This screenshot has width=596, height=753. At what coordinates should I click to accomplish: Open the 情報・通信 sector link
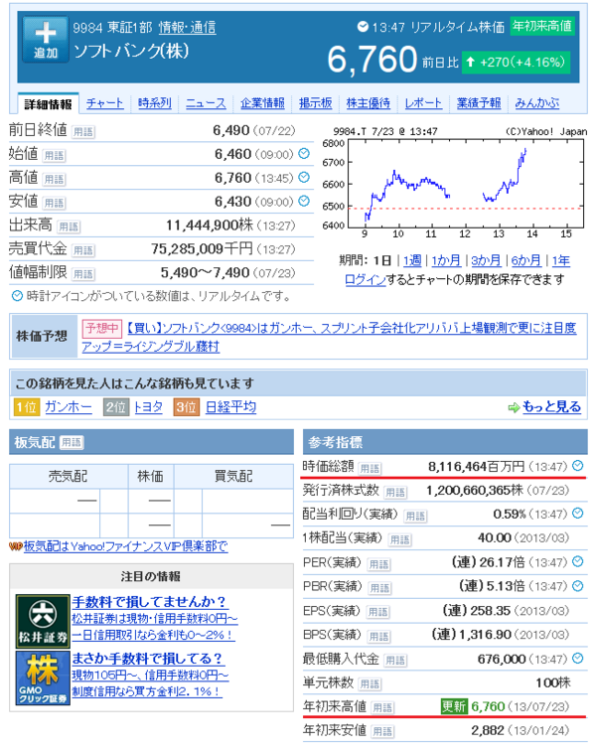(188, 28)
